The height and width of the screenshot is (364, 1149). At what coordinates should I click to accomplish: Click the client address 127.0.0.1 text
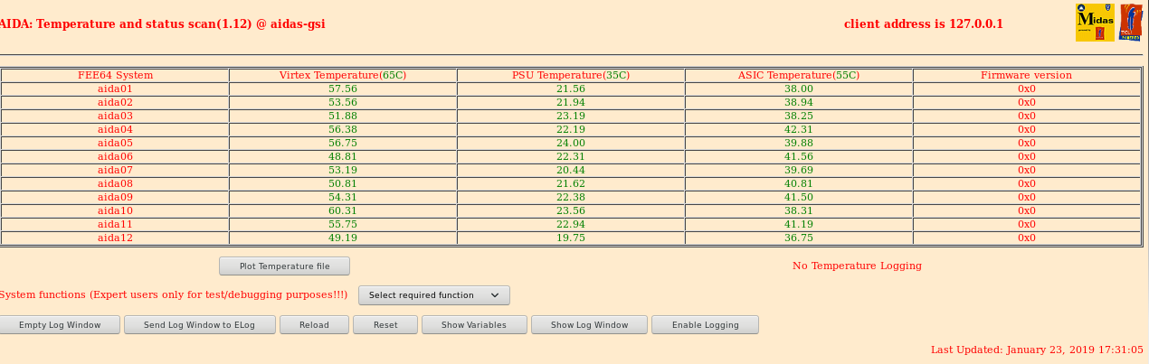point(924,24)
